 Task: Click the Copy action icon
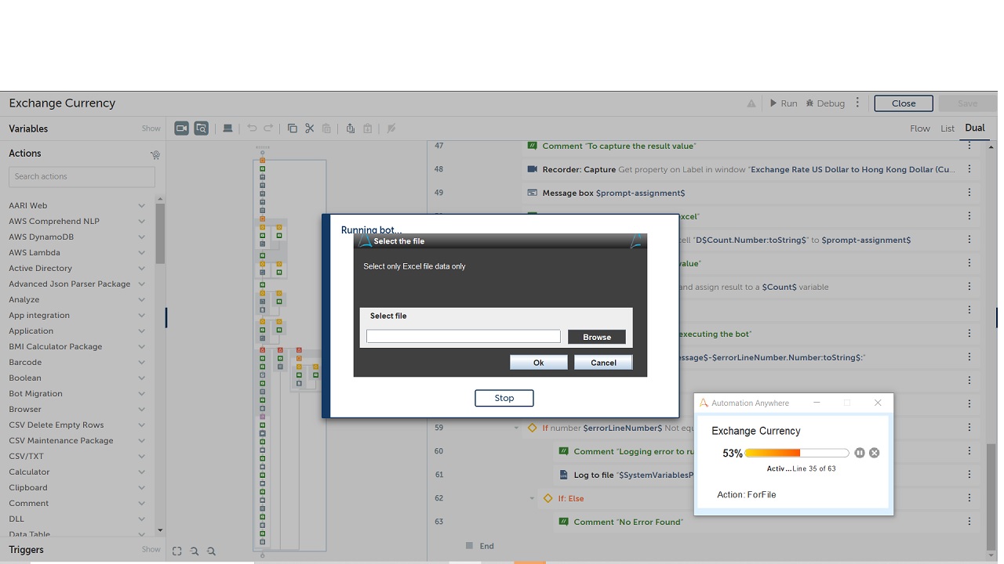click(293, 128)
